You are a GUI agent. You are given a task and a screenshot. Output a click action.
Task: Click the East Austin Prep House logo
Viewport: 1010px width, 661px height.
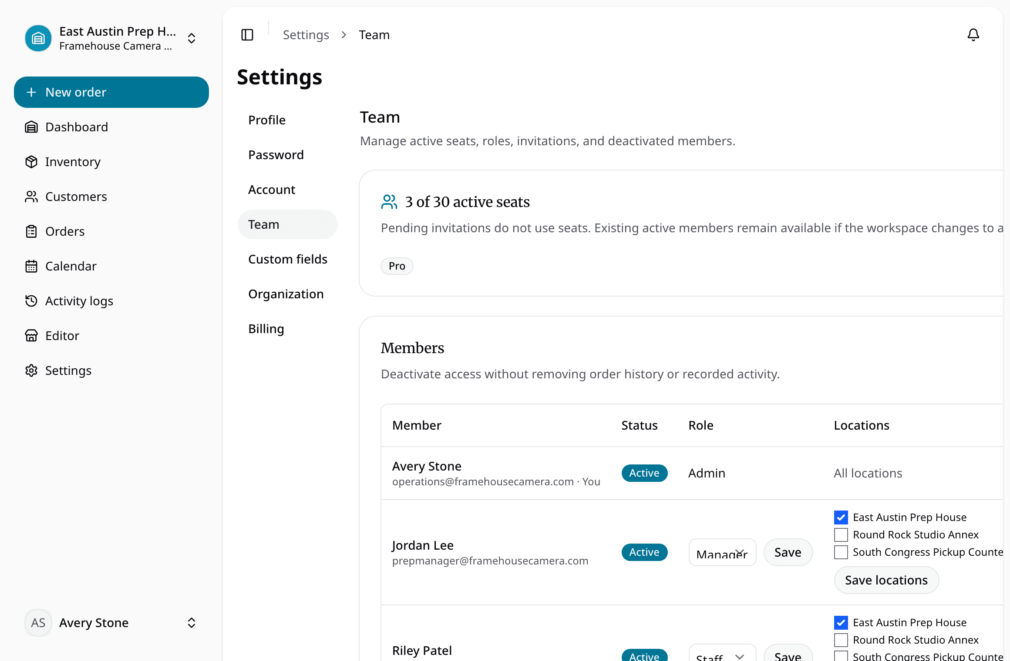click(x=38, y=38)
